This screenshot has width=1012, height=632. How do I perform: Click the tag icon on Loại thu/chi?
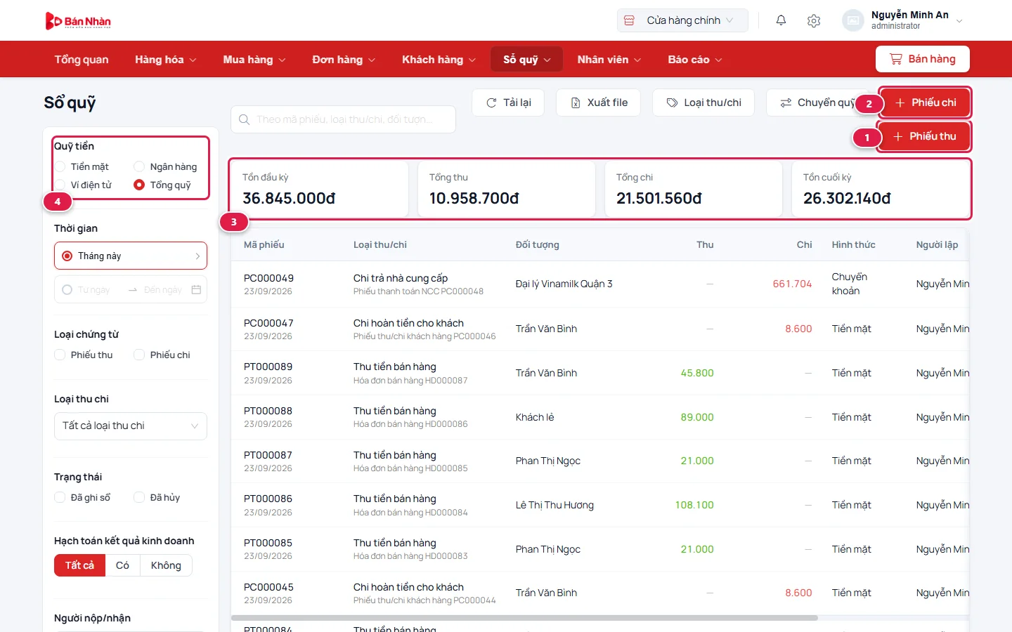coord(672,103)
